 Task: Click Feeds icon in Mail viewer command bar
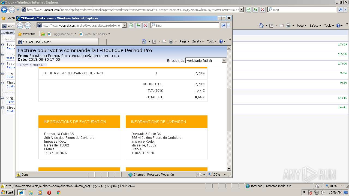(x=154, y=41)
